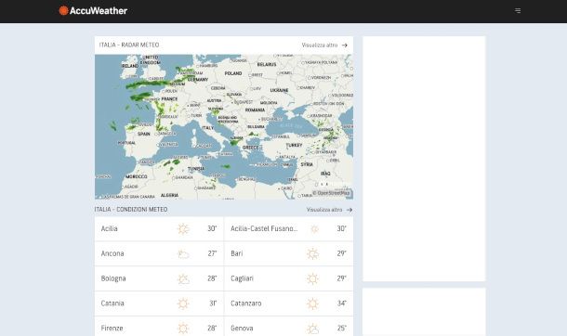Open Ancona weather forecast
The width and height of the screenshot is (567, 336).
point(159,253)
